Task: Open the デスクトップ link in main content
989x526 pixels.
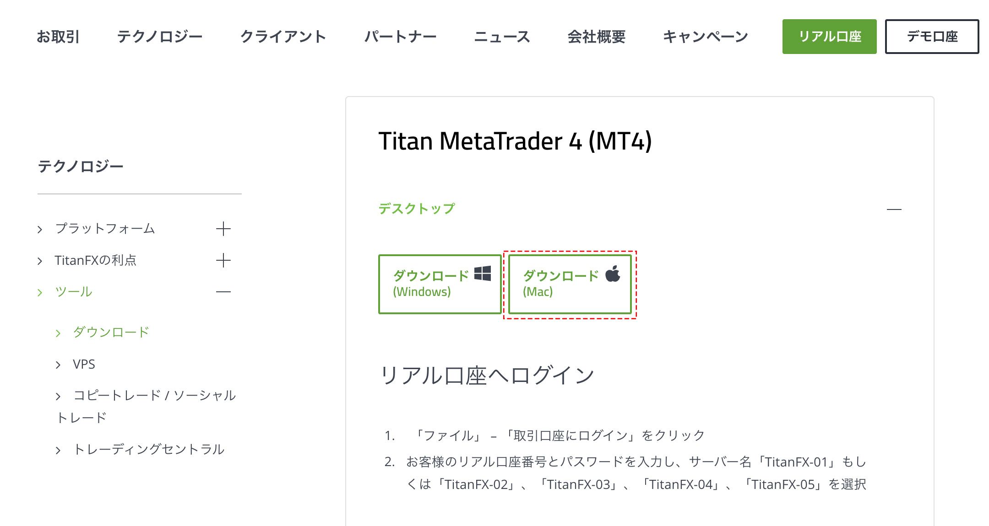Action: coord(416,208)
